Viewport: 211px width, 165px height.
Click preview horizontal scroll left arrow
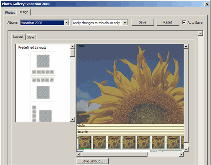(79, 154)
